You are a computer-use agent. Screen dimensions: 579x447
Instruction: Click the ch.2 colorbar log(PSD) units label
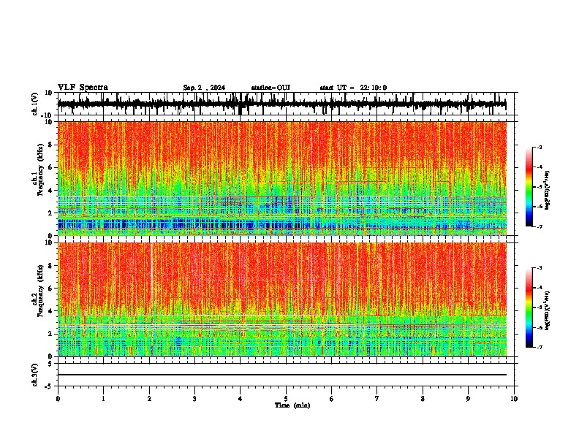(x=548, y=310)
